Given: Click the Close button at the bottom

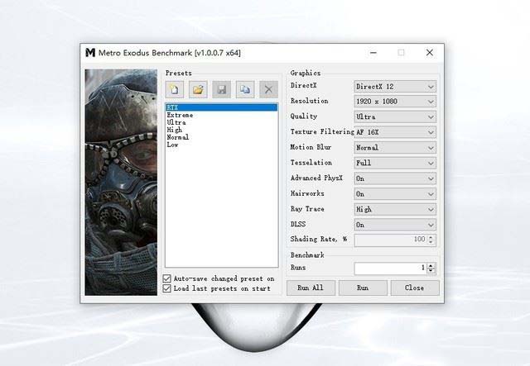Looking at the screenshot, I should click(415, 288).
